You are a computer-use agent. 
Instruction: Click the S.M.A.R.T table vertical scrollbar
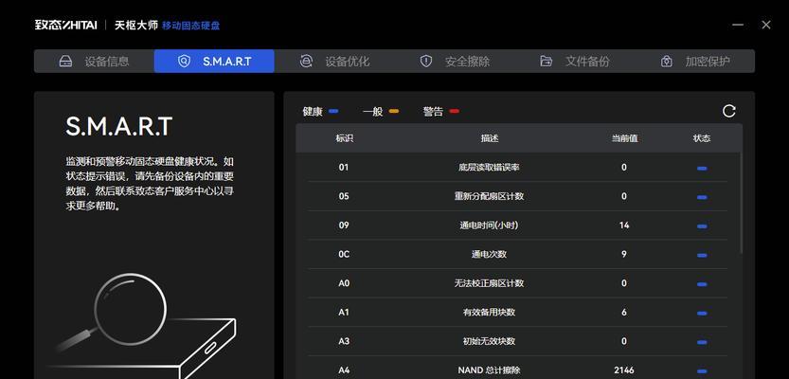(x=741, y=201)
